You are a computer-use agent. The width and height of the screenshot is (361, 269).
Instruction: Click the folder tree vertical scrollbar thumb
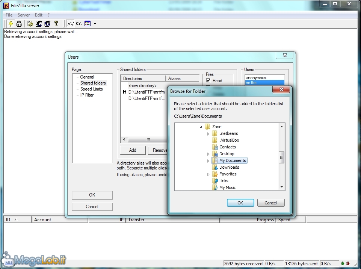click(x=281, y=157)
